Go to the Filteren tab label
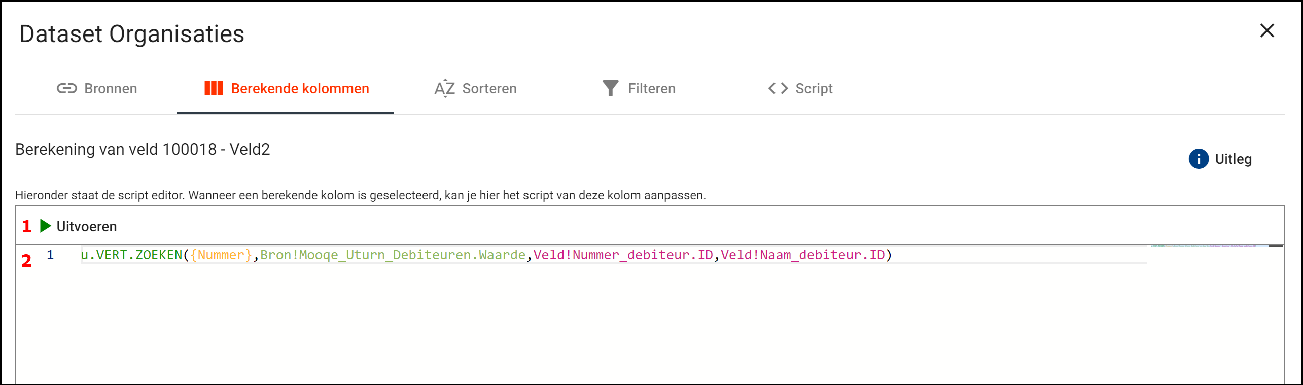The height and width of the screenshot is (385, 1303). coord(651,89)
